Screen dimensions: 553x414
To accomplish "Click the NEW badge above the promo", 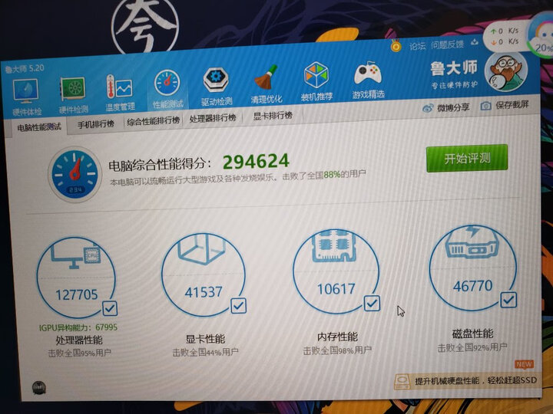I will click(x=524, y=364).
